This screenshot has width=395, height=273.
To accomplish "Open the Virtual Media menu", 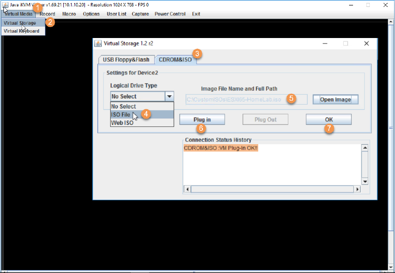I will [x=18, y=14].
